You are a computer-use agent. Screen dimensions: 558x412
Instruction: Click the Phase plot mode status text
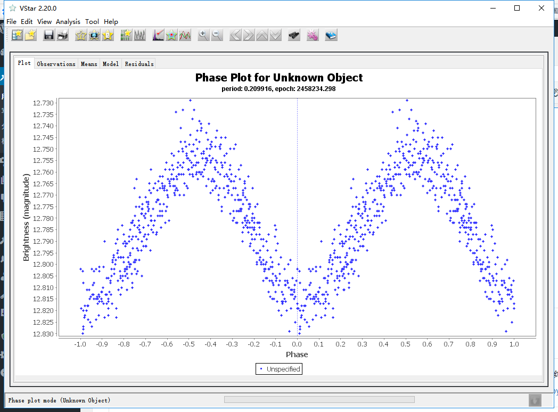click(60, 400)
